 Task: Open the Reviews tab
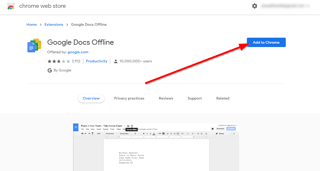point(166,98)
